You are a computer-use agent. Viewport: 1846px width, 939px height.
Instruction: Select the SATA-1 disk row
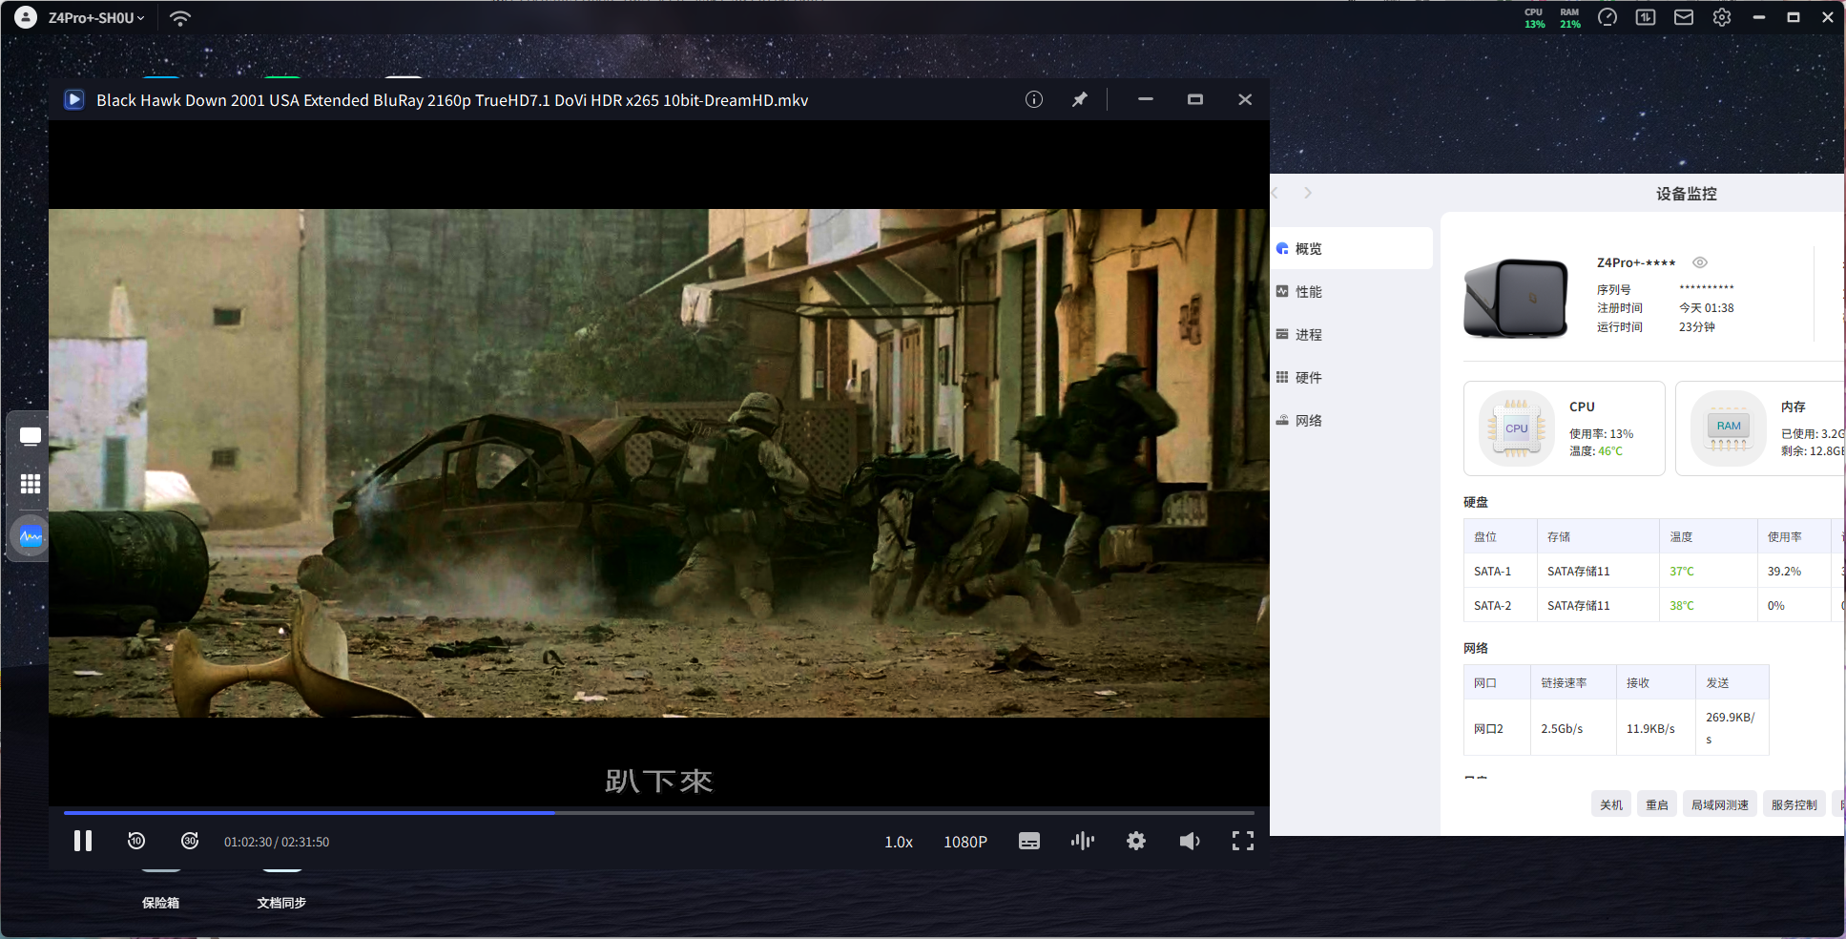click(x=1654, y=571)
